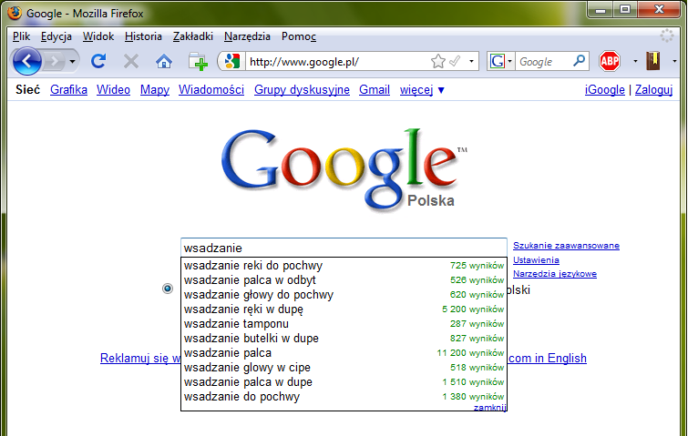Open the Narzędzia menu
688x436 pixels.
tap(247, 36)
